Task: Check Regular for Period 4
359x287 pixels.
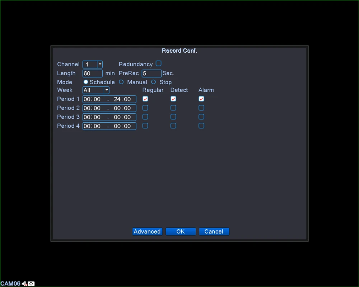Action: [145, 126]
